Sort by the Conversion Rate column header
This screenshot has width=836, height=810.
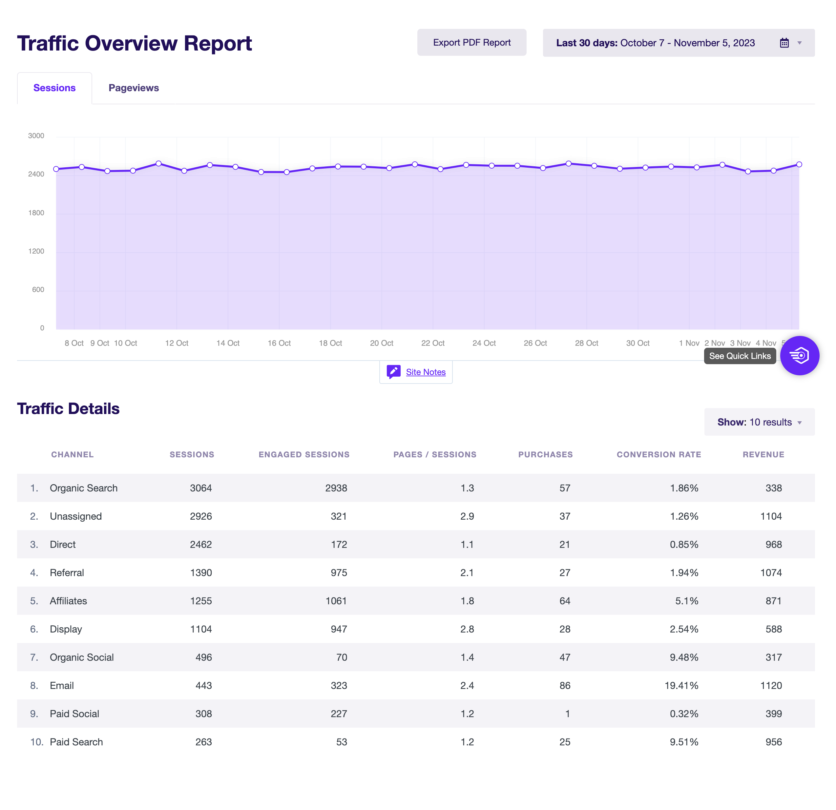(658, 454)
